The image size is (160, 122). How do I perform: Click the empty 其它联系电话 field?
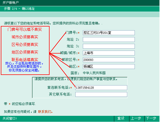101,94
